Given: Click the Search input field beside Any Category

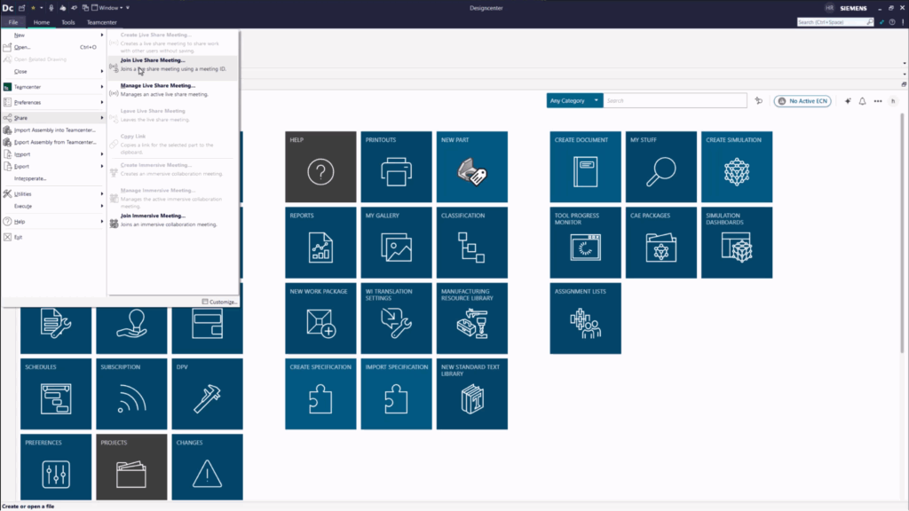Looking at the screenshot, I should (x=675, y=101).
